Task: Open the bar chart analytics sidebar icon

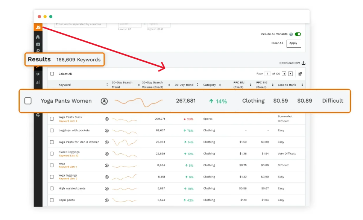Action: click(x=38, y=82)
